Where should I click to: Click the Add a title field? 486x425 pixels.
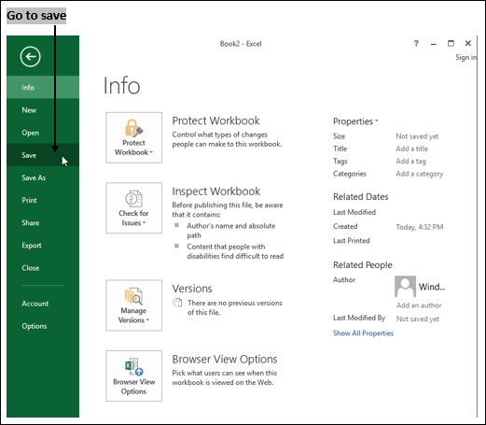pos(411,149)
